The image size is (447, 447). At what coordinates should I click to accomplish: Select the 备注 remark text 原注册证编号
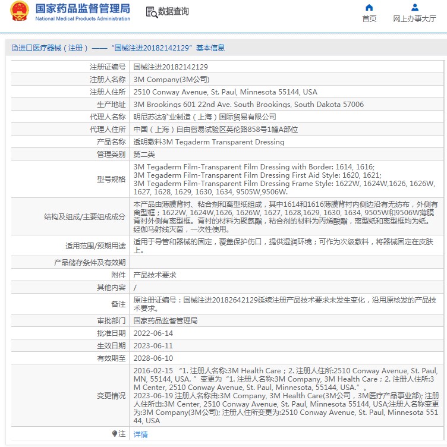point(285,304)
